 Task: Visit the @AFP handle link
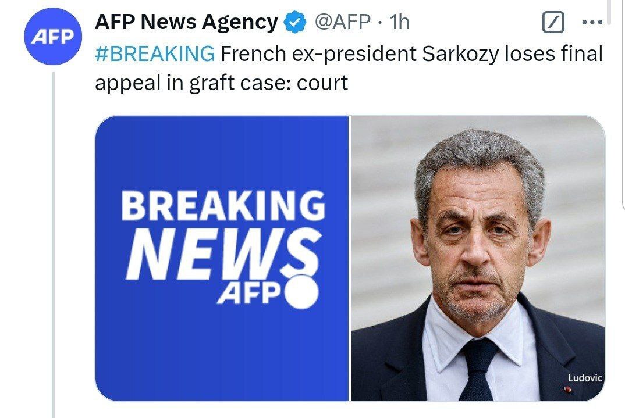(x=342, y=22)
